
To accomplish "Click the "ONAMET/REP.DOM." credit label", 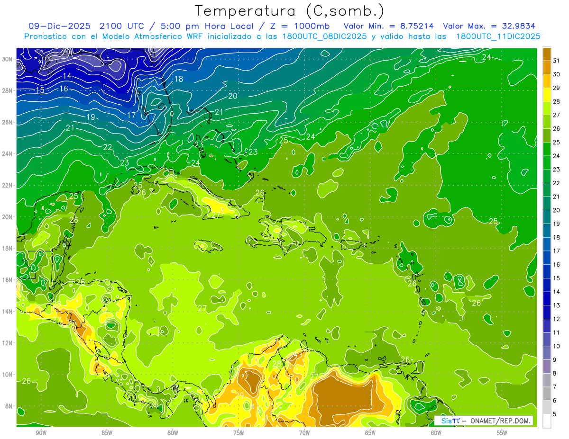I will [x=501, y=421].
